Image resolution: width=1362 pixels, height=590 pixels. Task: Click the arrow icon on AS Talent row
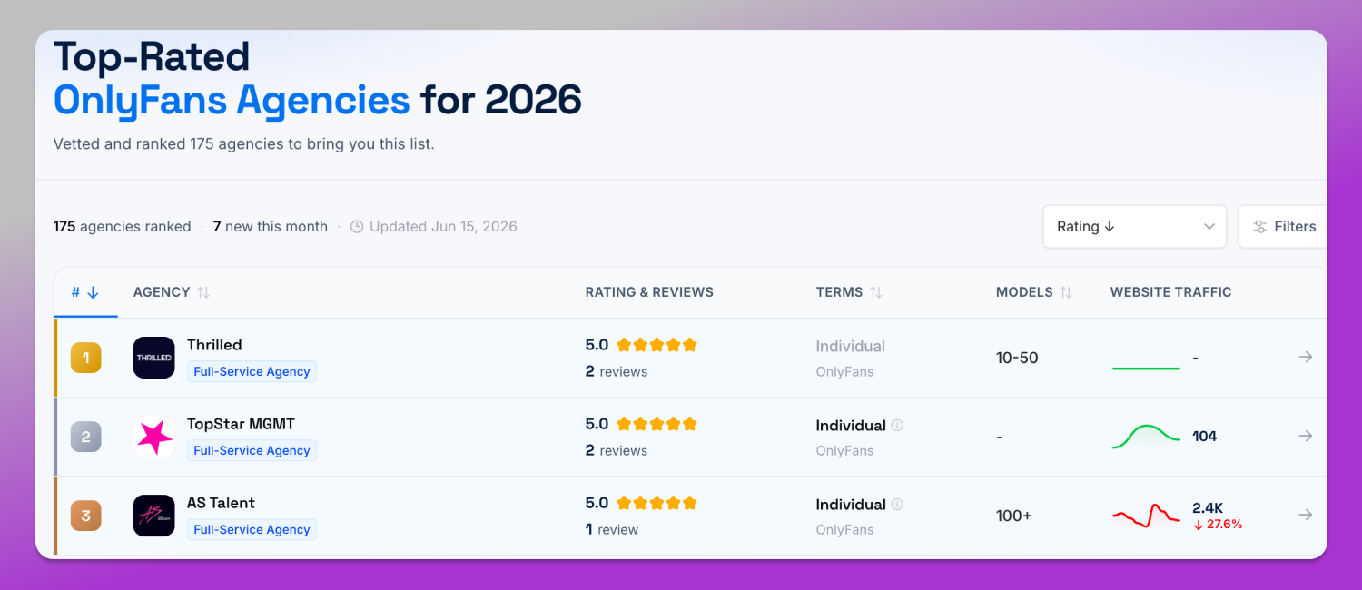click(1306, 515)
